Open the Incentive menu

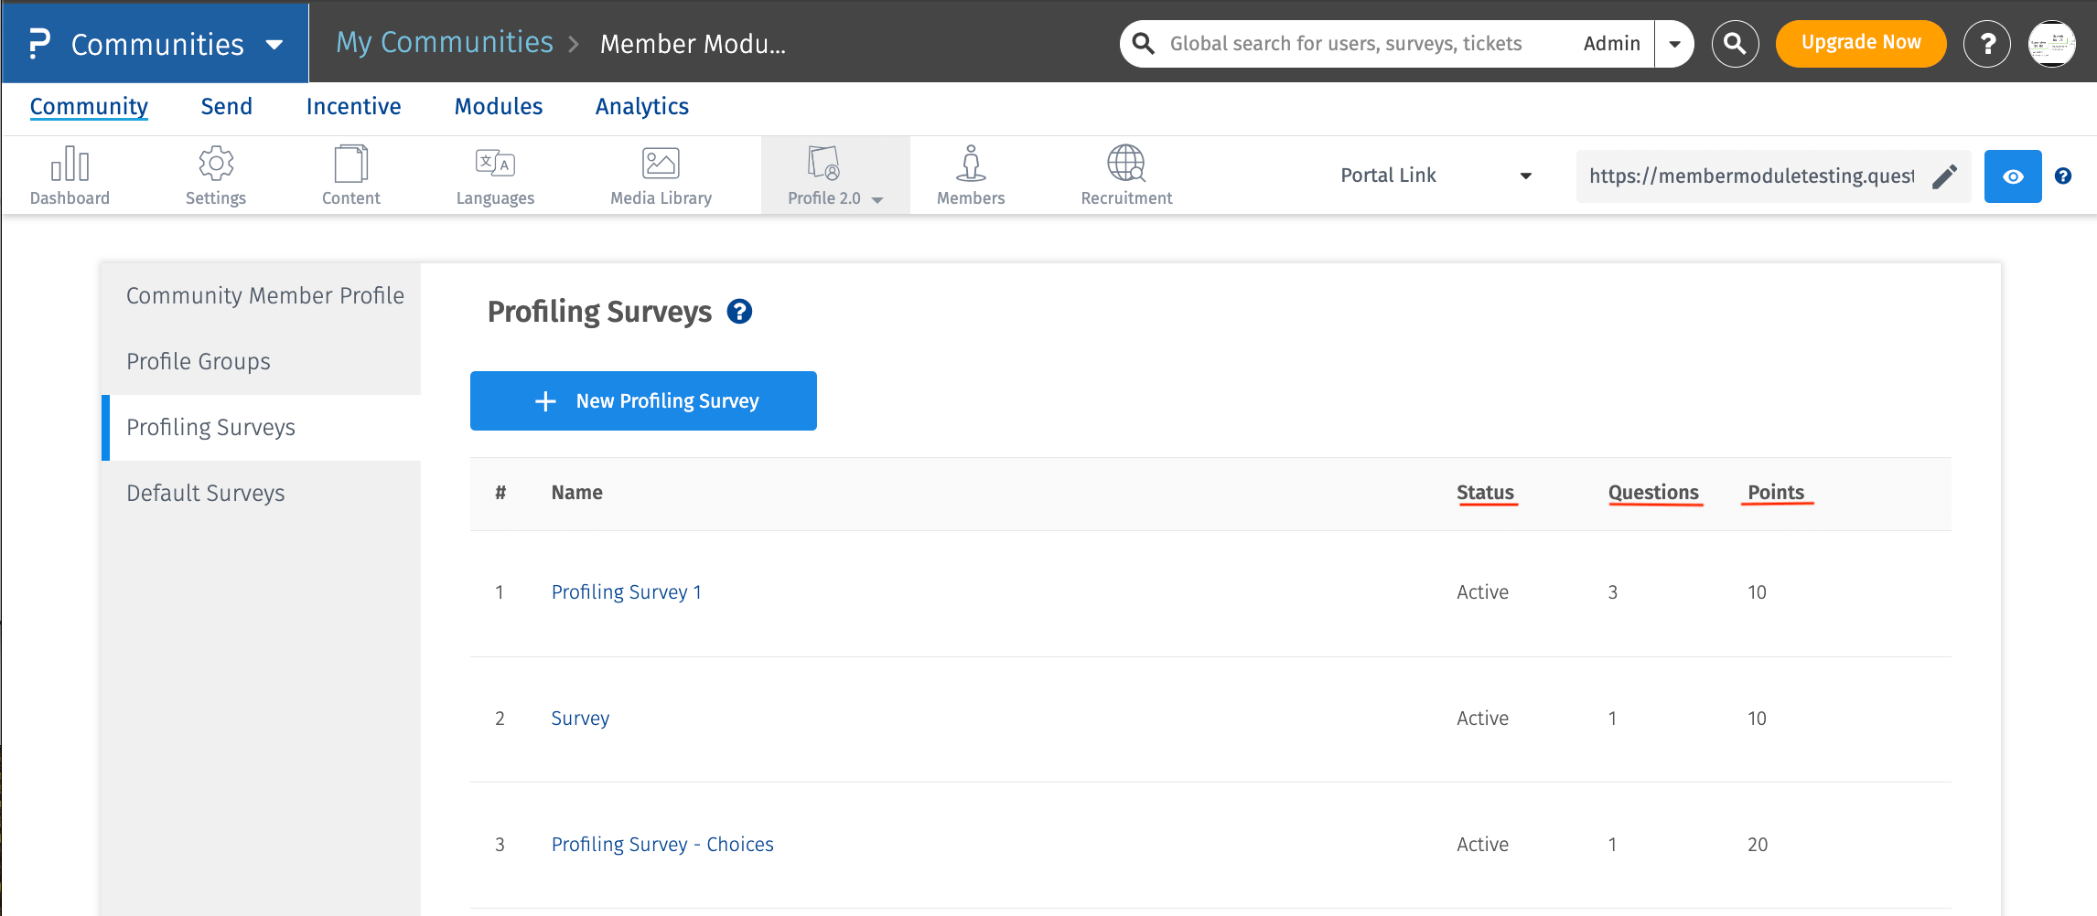(354, 106)
